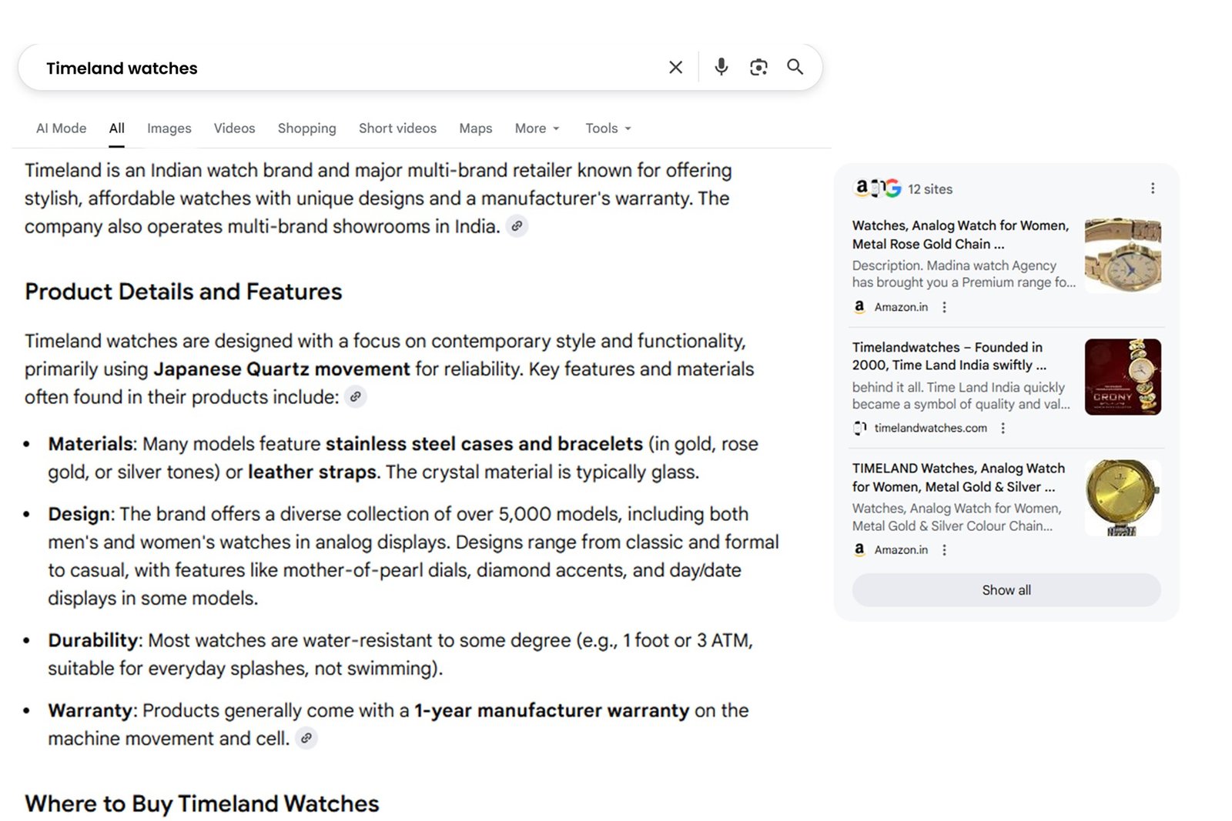The image size is (1232, 821).
Task: Clear the search box with the X icon
Action: (675, 68)
